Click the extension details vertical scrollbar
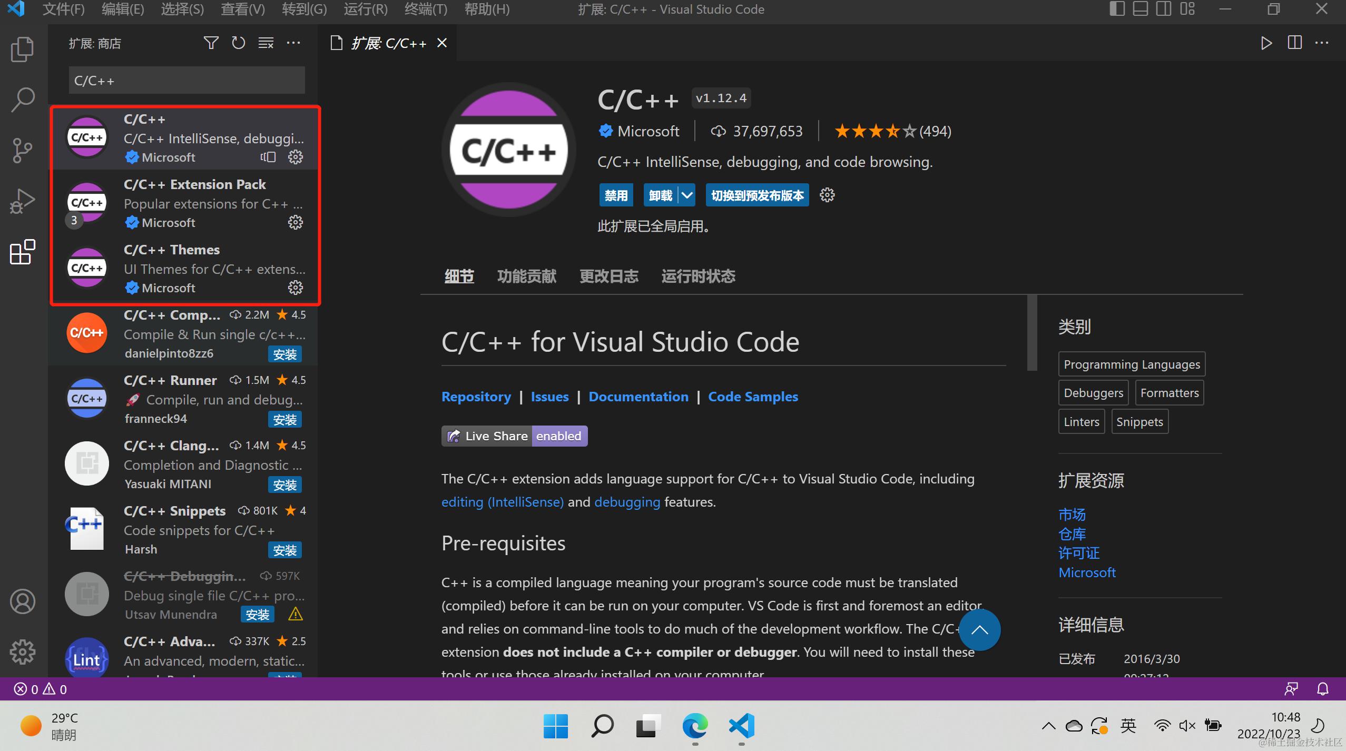 click(x=1032, y=333)
